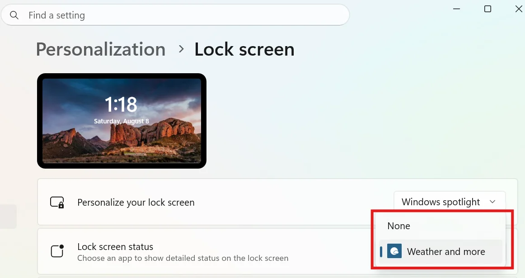Click the Lock screen status icon
The height and width of the screenshot is (278, 525).
(x=57, y=251)
